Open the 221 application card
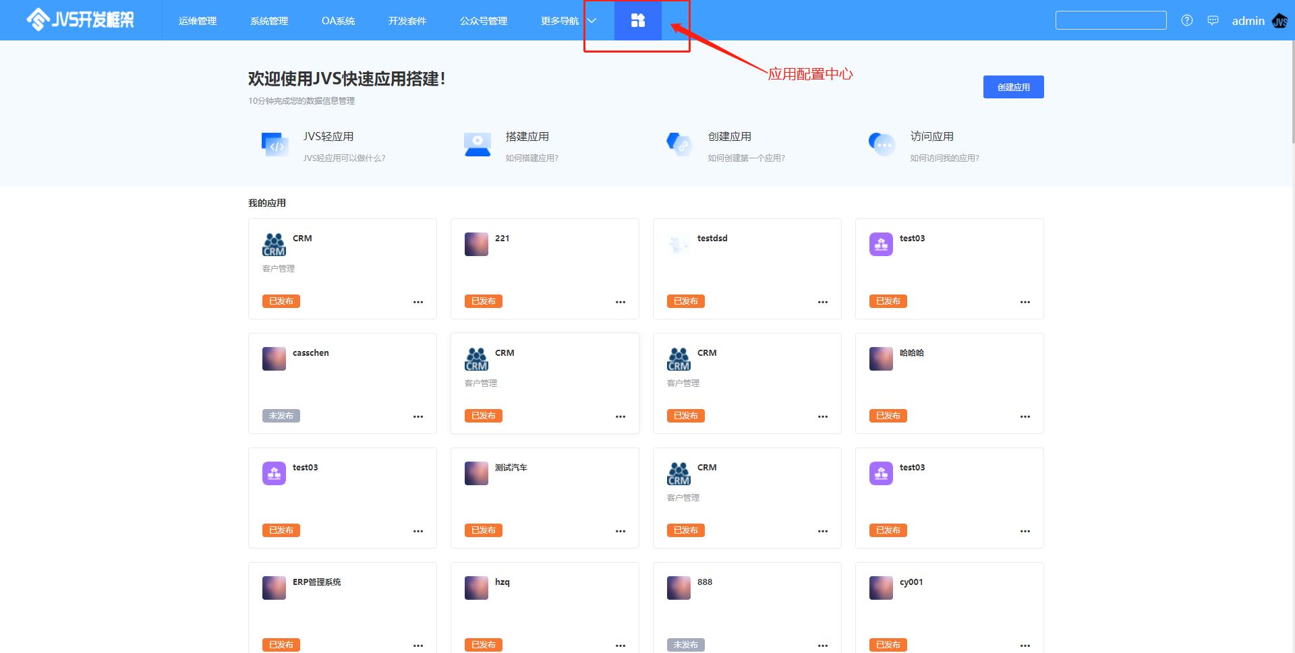The width and height of the screenshot is (1295, 653). point(545,269)
